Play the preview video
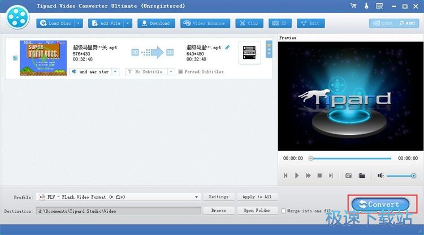This screenshot has width=424, height=235. coord(297,176)
